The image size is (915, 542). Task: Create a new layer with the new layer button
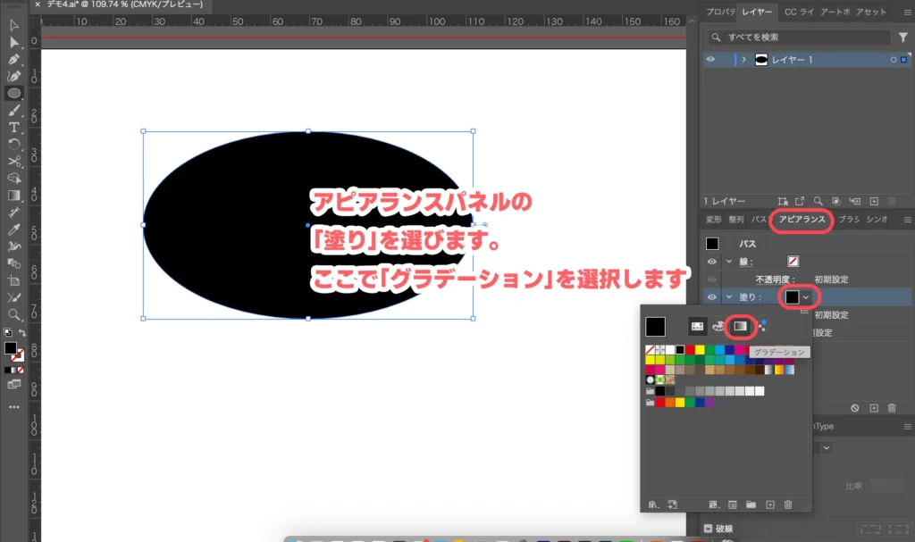point(874,201)
